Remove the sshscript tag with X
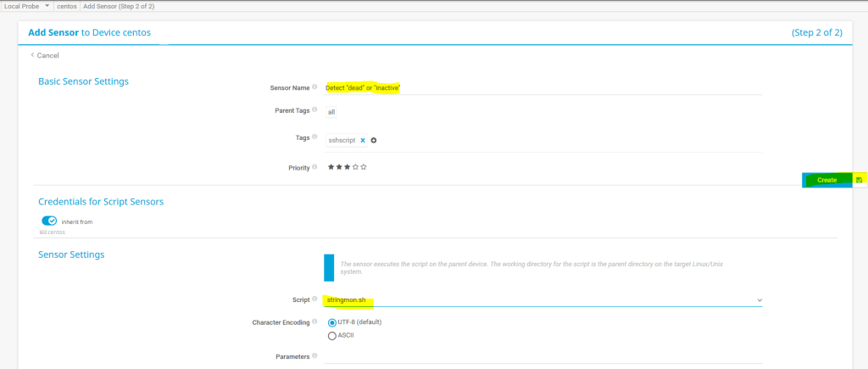The height and width of the screenshot is (369, 868). point(363,140)
